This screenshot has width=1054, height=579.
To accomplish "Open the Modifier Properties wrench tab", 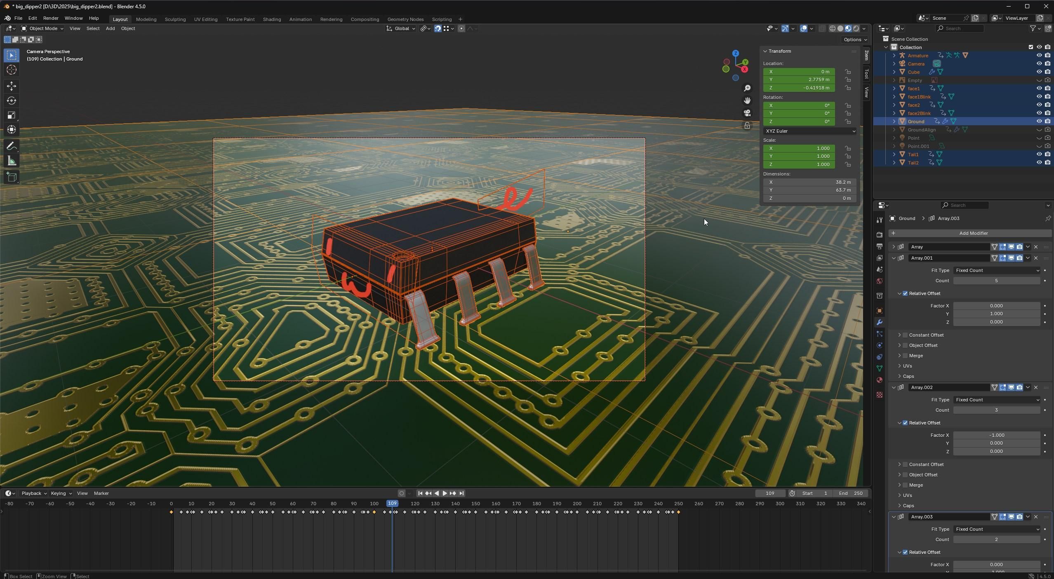I will pos(879,322).
